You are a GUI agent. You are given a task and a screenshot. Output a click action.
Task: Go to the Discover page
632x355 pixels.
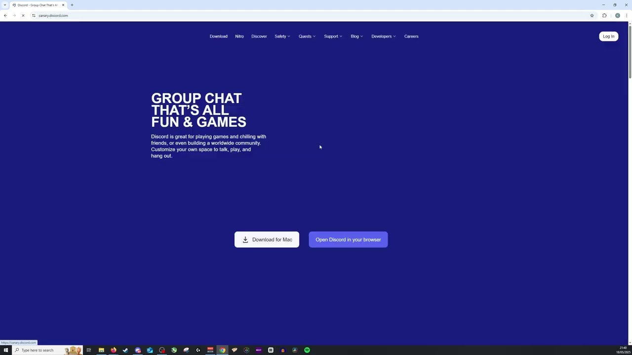click(259, 36)
